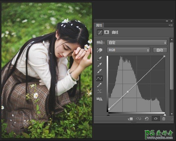Delete the adjustment layer with trash icon
This screenshot has width=176, height=141.
click(164, 119)
